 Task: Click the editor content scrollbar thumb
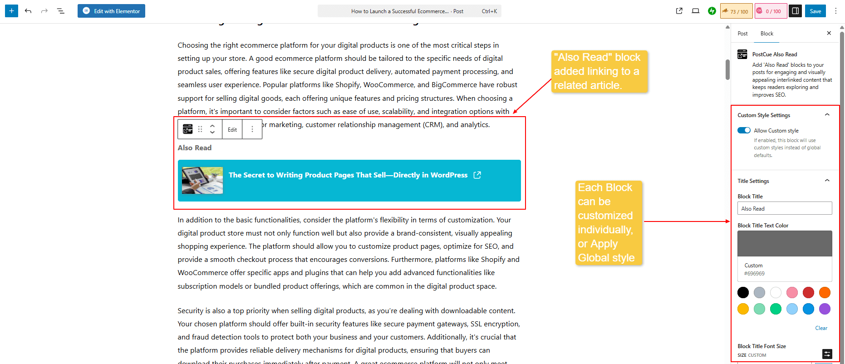(727, 69)
